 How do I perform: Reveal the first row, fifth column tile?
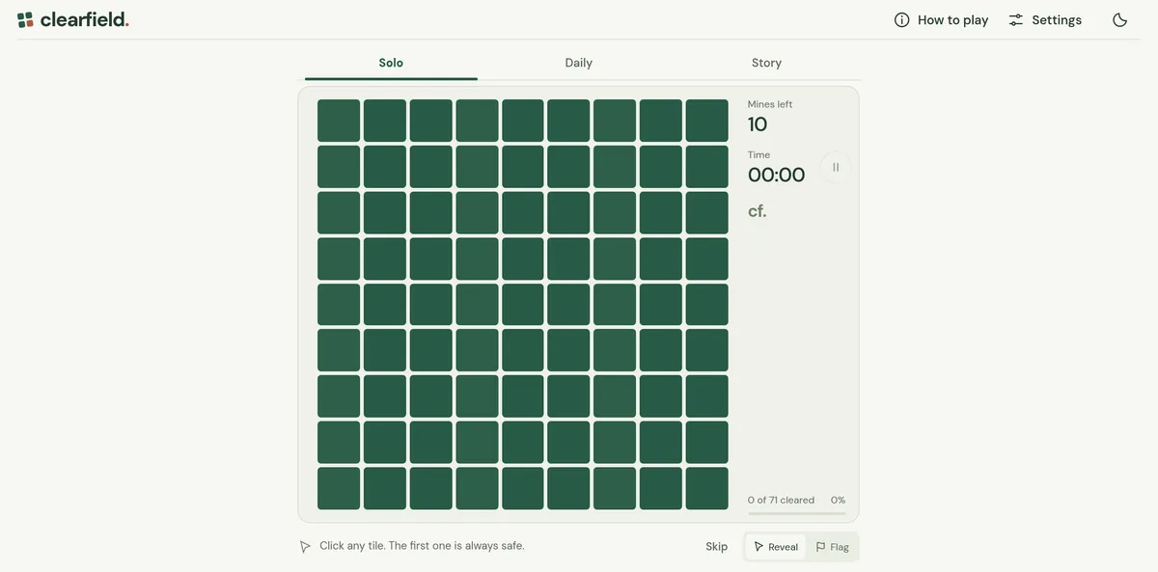coord(523,121)
